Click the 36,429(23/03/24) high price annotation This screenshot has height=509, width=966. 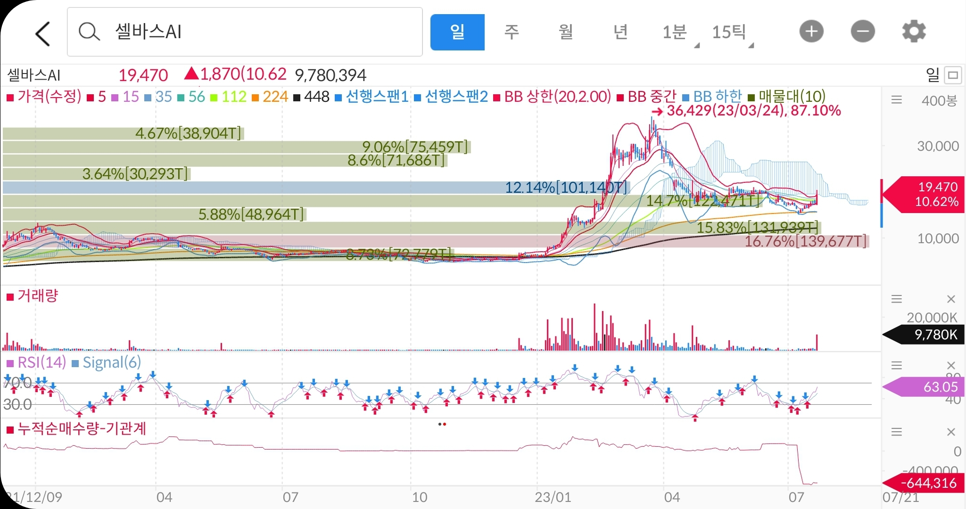click(746, 111)
